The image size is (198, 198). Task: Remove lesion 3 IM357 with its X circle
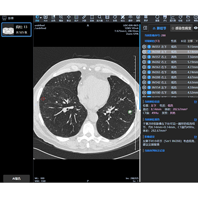[x=144, y=57]
